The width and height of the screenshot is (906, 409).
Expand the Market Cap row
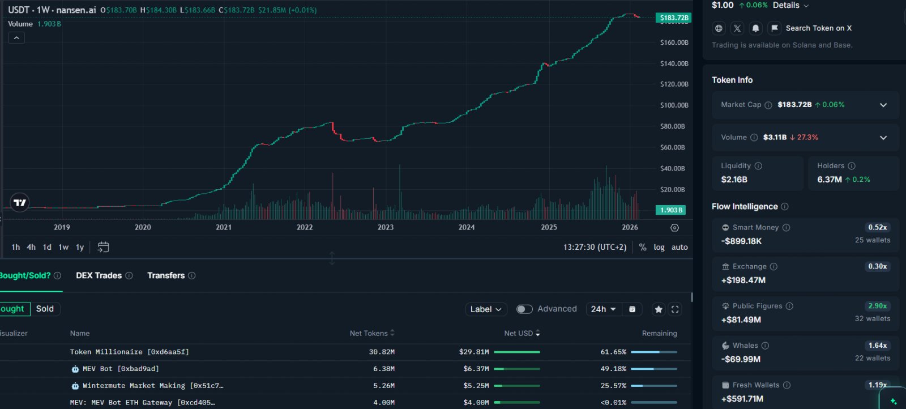tap(805, 105)
